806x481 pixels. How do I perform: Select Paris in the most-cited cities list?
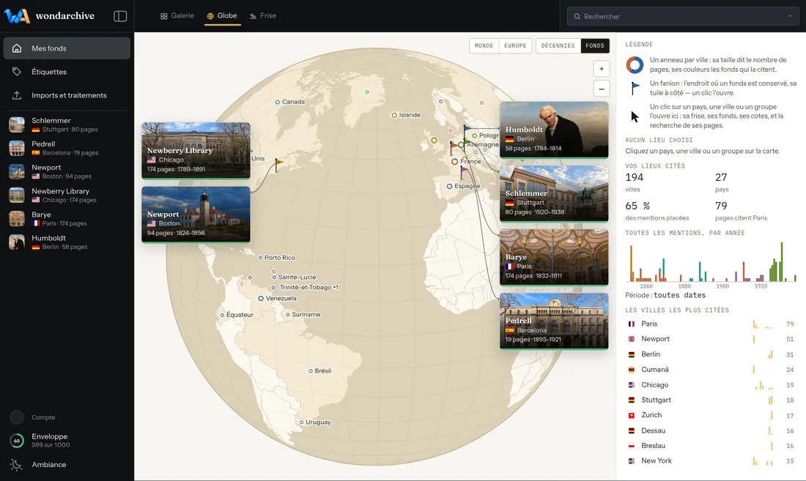[711, 324]
